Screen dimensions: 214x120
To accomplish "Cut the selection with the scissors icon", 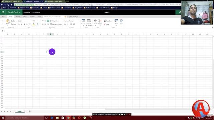I will tap(13, 21).
